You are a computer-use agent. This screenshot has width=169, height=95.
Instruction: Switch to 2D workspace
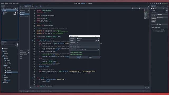(x=75, y=4)
